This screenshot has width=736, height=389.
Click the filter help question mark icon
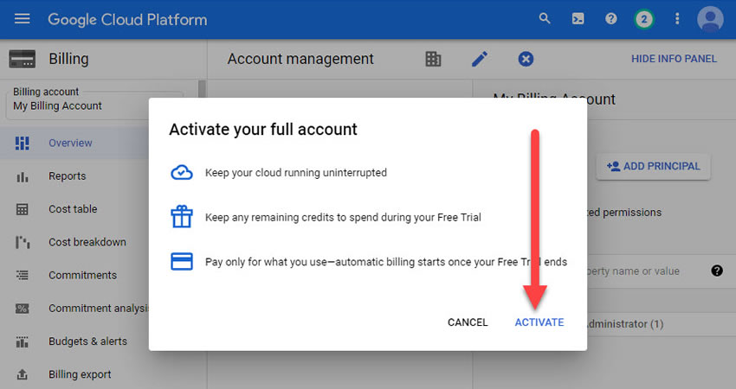click(x=717, y=271)
